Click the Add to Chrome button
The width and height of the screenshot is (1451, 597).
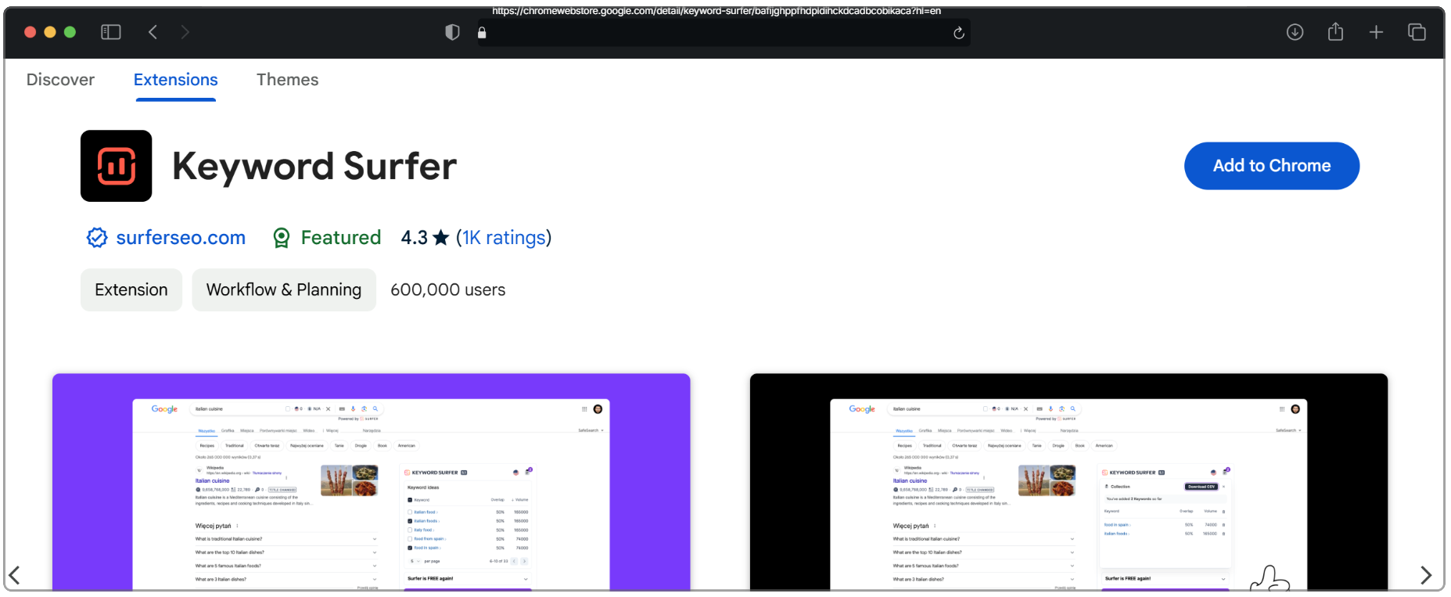pos(1272,166)
